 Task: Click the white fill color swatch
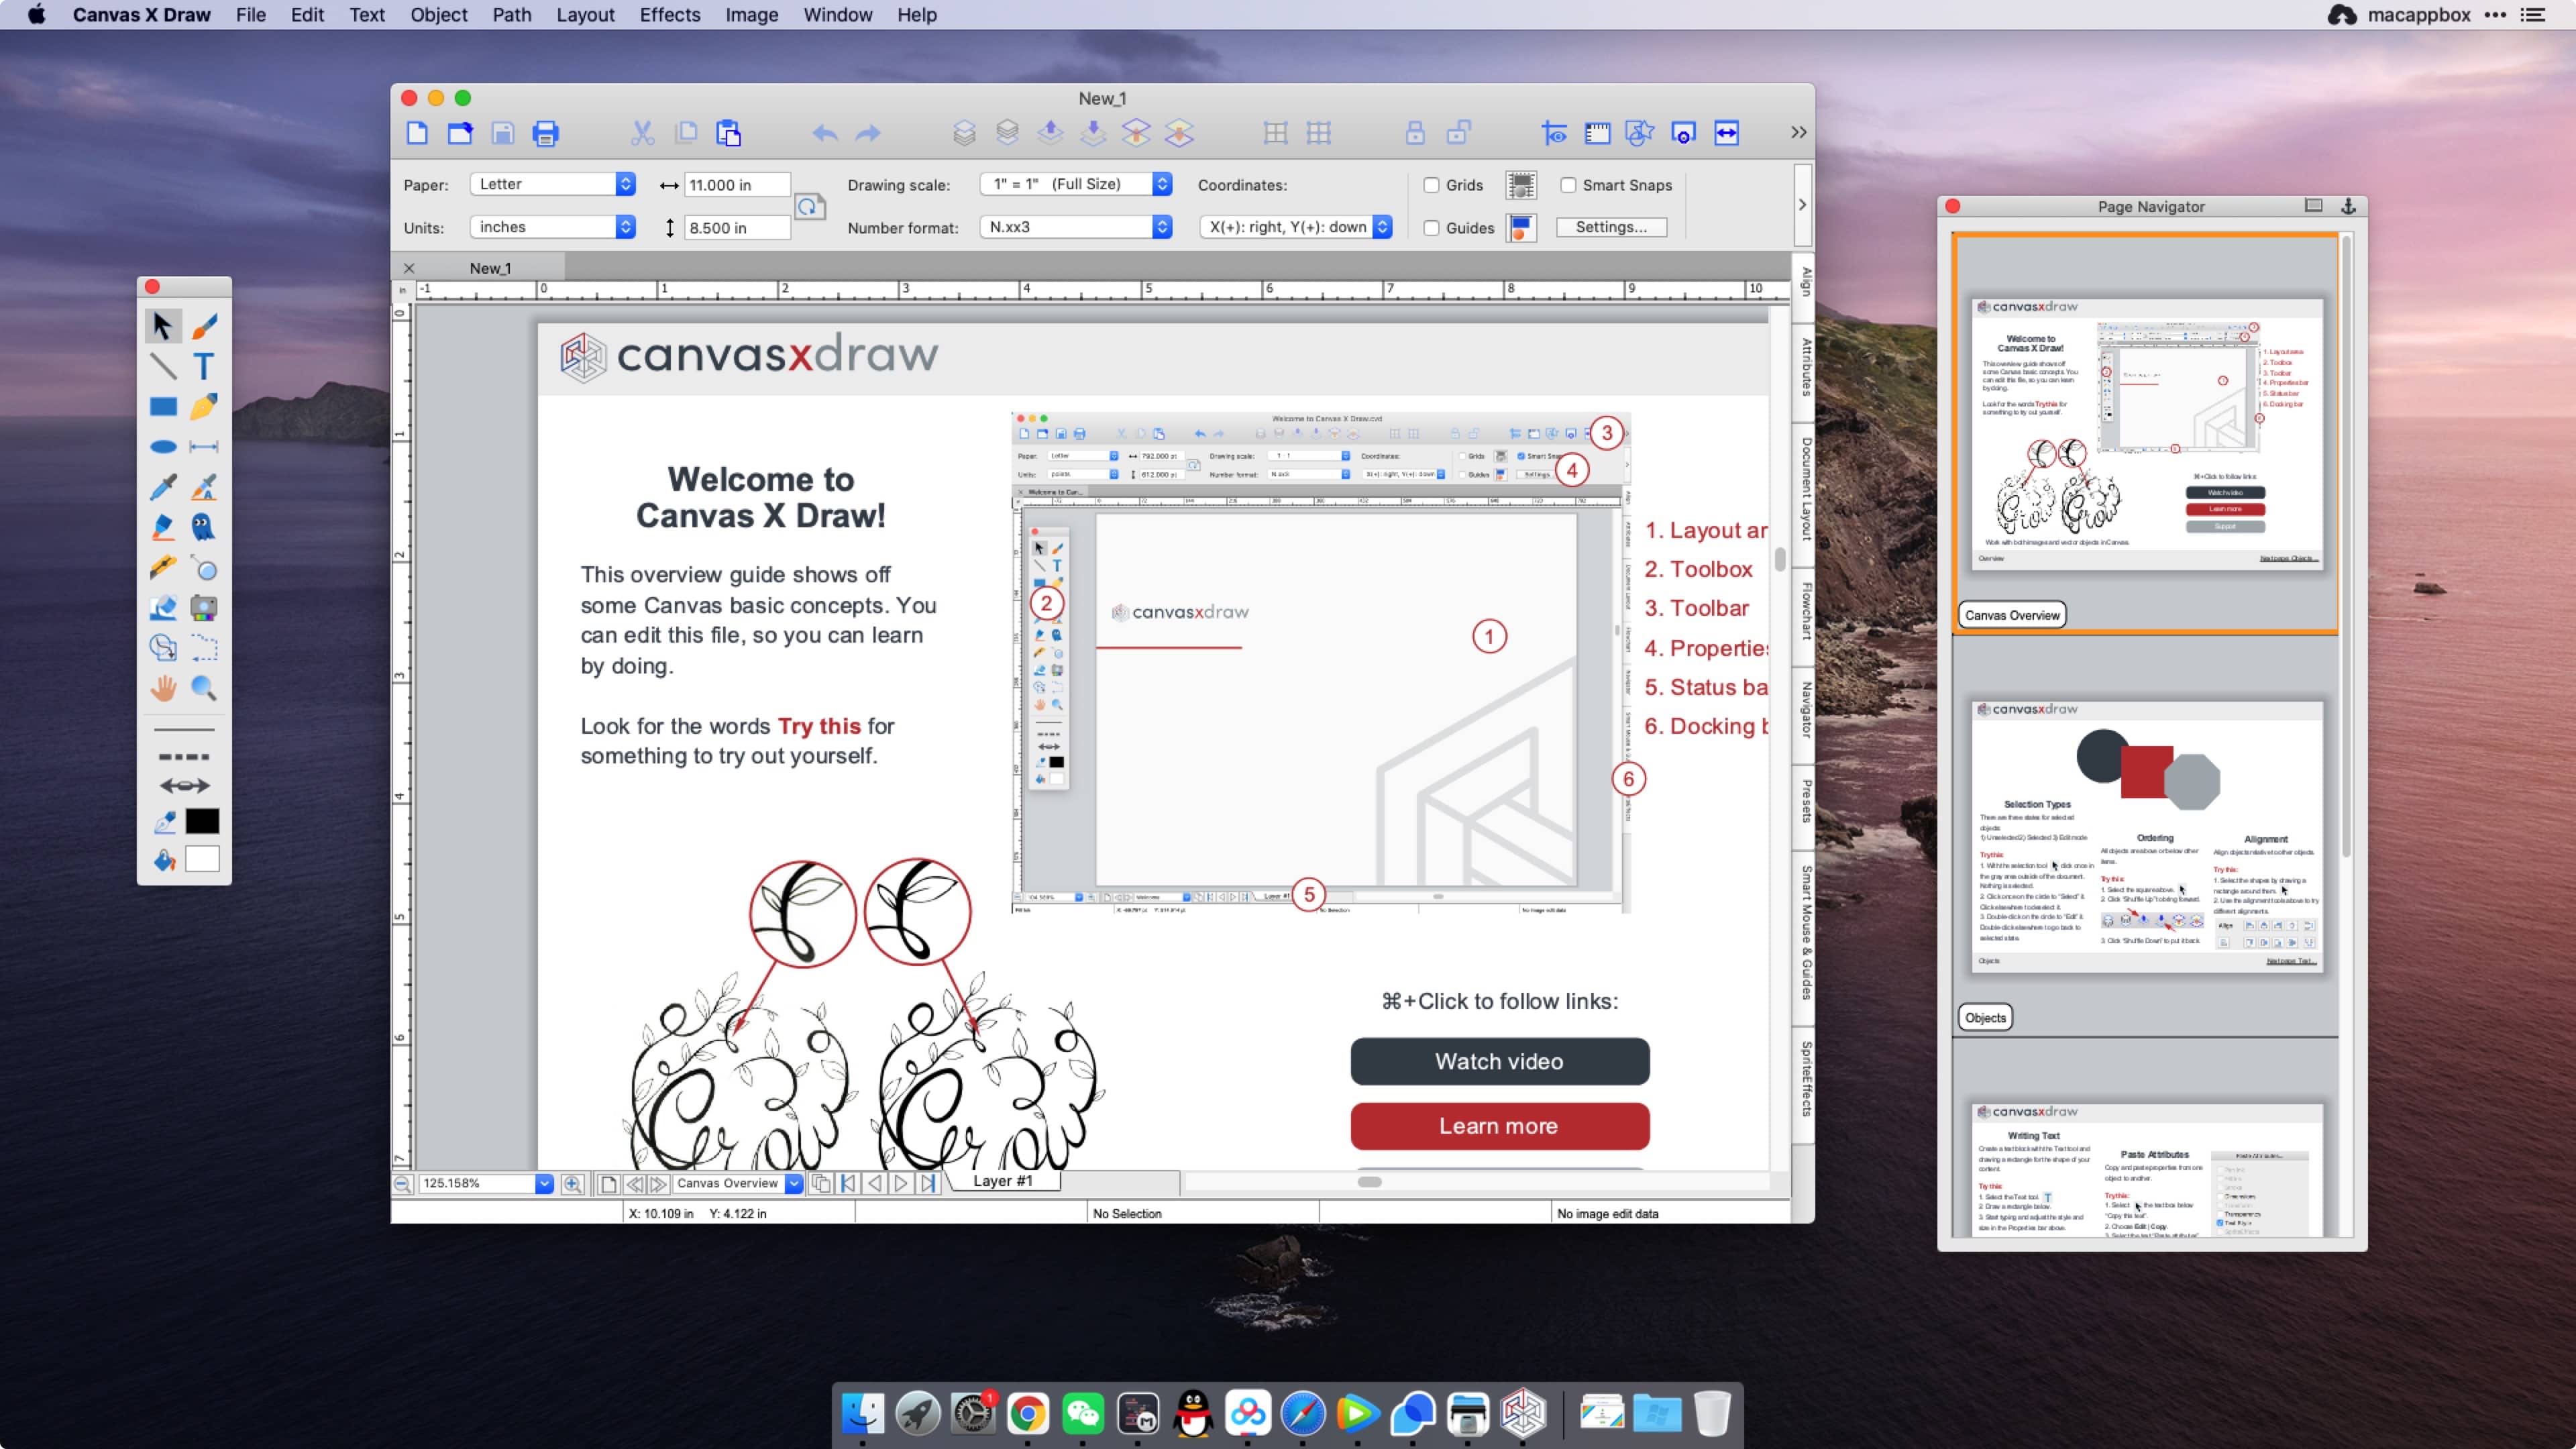202,859
